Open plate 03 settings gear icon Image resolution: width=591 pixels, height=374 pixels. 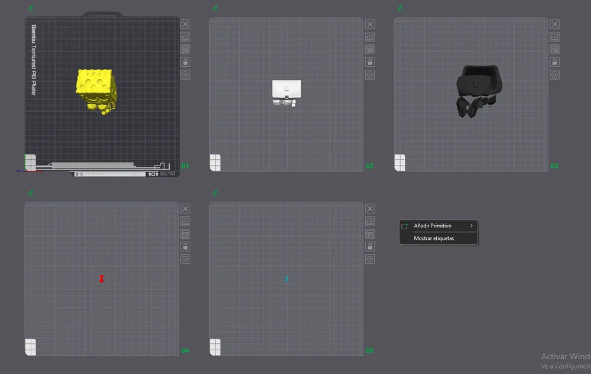click(554, 74)
